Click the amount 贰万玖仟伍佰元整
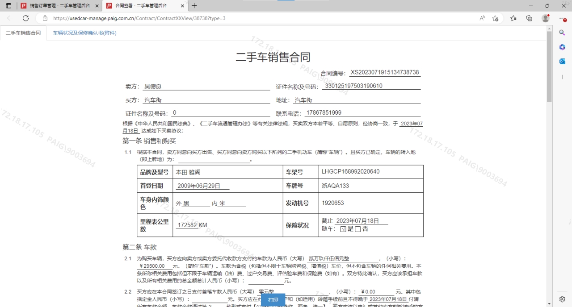Viewport: 572px width, 307px height. click(329, 259)
